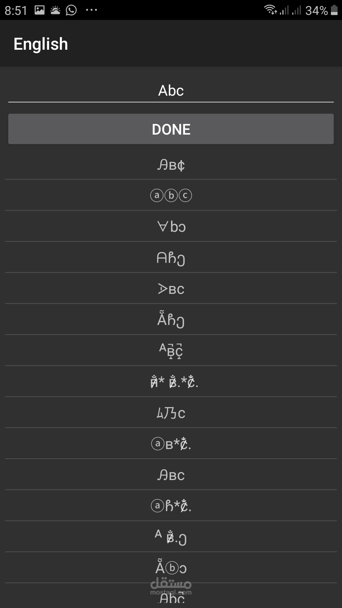The image size is (342, 608).
Task: Select the boxed subscript BC style
Action: 171,351
